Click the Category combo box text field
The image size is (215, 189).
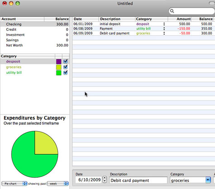coord(188,180)
